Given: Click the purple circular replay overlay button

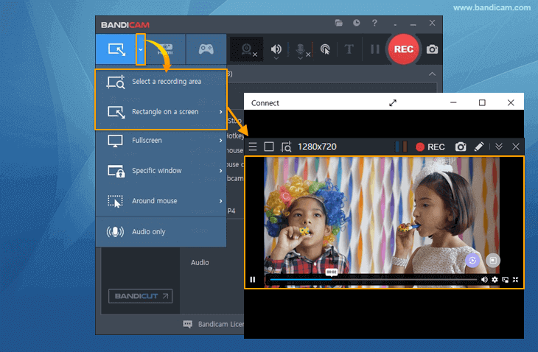Looking at the screenshot, I should click(472, 261).
